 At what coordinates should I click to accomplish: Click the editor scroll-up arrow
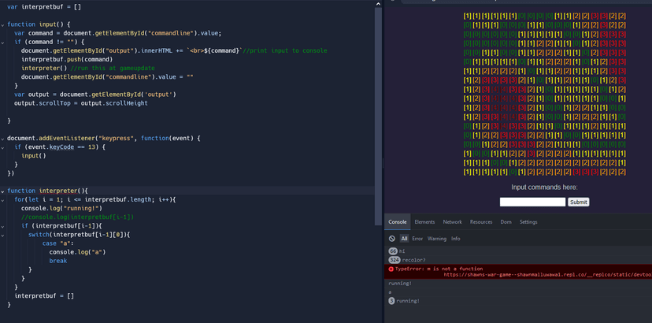pyautogui.click(x=378, y=4)
